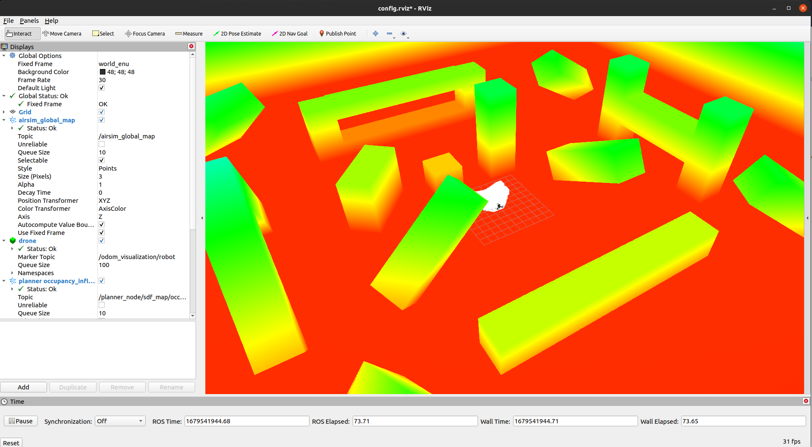Toggle the planner occupancy display checkbox
This screenshot has width=812, height=447.
click(102, 281)
